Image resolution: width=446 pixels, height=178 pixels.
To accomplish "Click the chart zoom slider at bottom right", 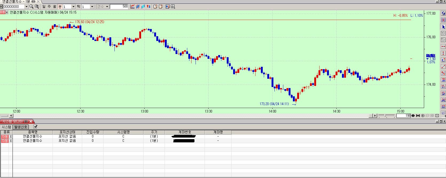I will (x=386, y=116).
